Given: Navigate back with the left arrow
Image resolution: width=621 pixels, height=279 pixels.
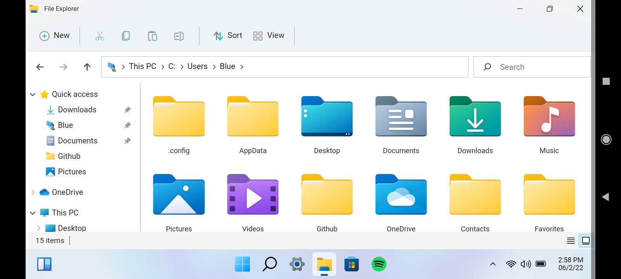Looking at the screenshot, I should tap(40, 67).
